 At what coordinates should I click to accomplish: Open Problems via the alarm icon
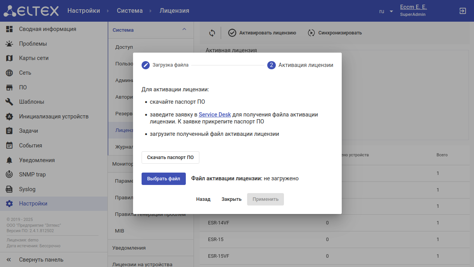point(9,44)
